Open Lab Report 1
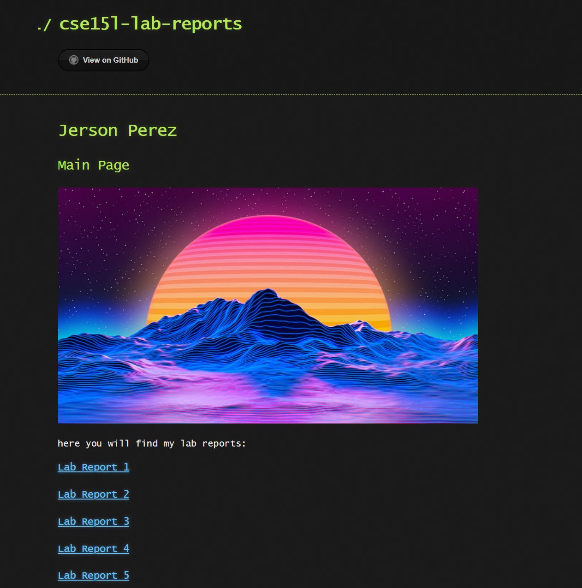582x588 pixels. click(93, 467)
